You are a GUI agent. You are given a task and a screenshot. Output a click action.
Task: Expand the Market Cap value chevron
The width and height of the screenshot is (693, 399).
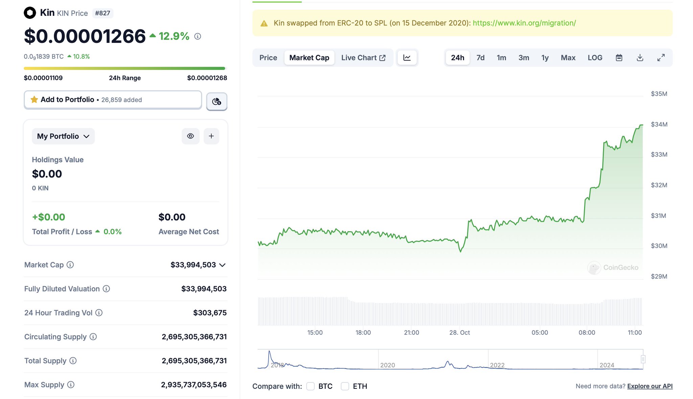(222, 265)
